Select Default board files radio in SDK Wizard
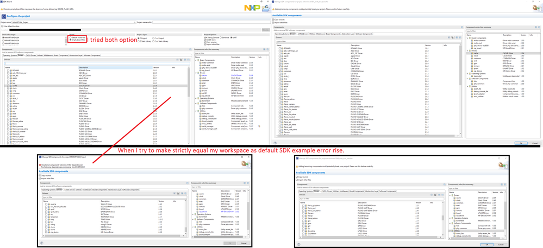 (x=70, y=37)
